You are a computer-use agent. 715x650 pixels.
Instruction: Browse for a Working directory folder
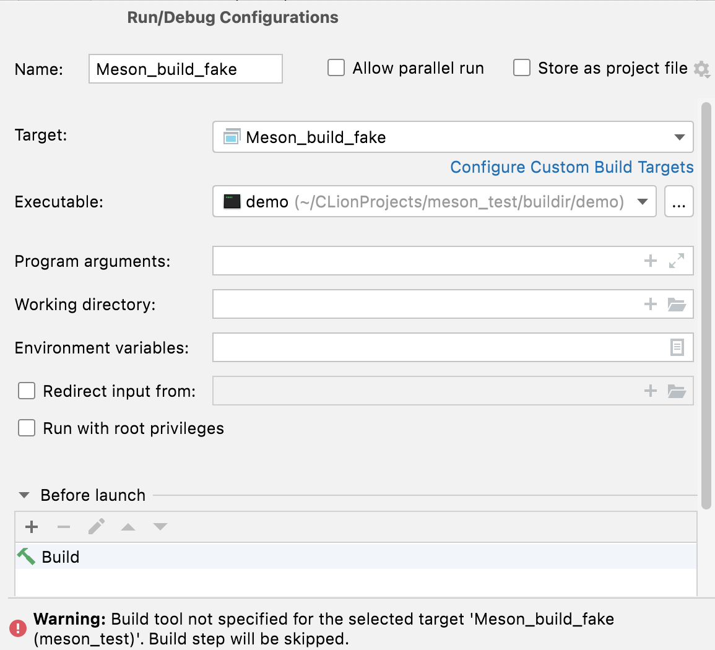coord(677,304)
